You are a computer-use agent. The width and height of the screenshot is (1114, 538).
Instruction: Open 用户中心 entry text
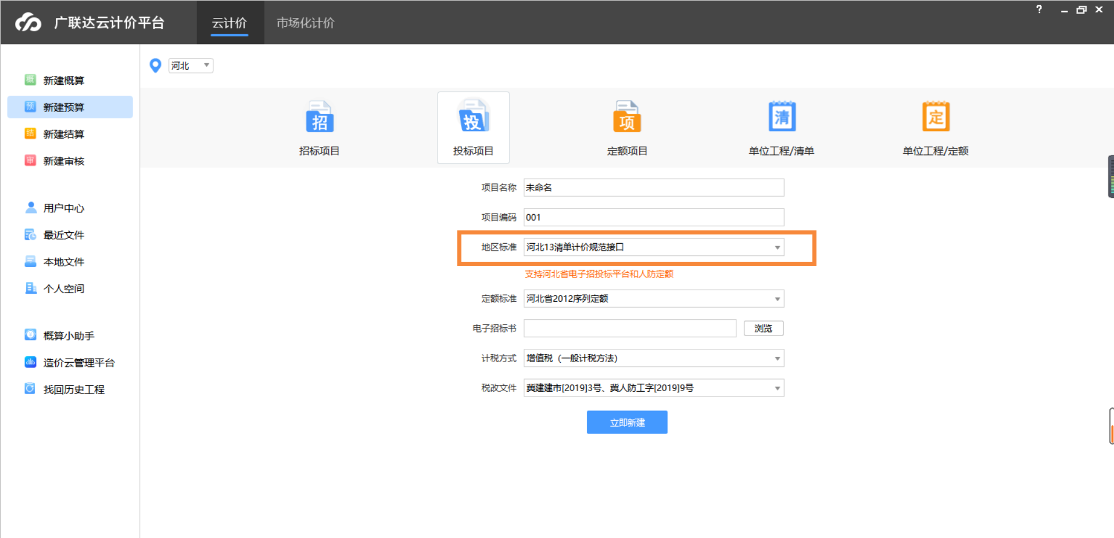tap(64, 208)
